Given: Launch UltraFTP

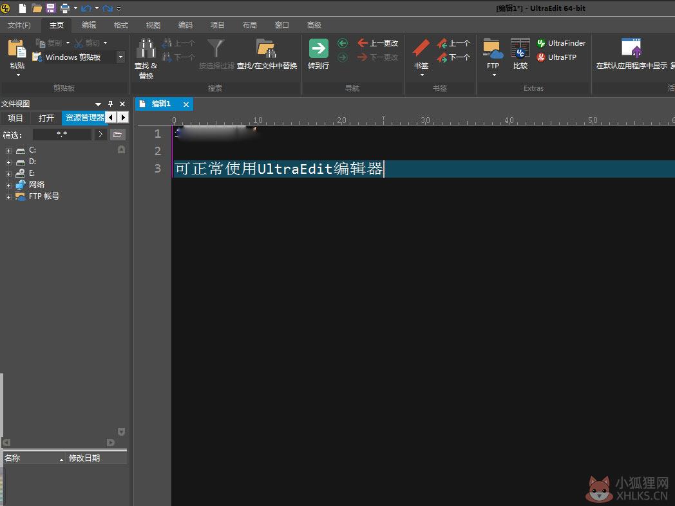Looking at the screenshot, I should [x=556, y=57].
